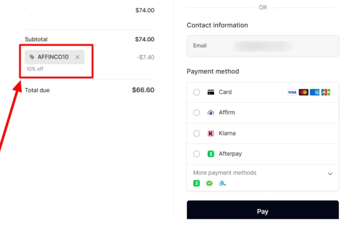This screenshot has width=346, height=225.
Task: Click the credit card icon next to Card
Action: point(211,92)
